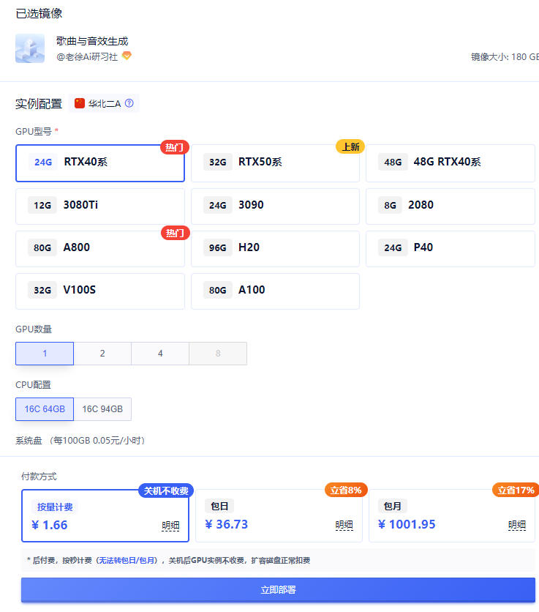Click the 歌曲与音效生成 image thumbnail
This screenshot has width=539, height=612.
click(30, 48)
